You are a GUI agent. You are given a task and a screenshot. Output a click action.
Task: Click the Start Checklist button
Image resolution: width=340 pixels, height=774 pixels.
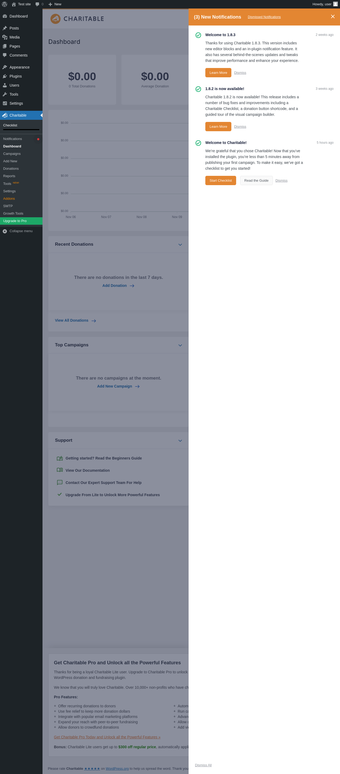click(220, 181)
